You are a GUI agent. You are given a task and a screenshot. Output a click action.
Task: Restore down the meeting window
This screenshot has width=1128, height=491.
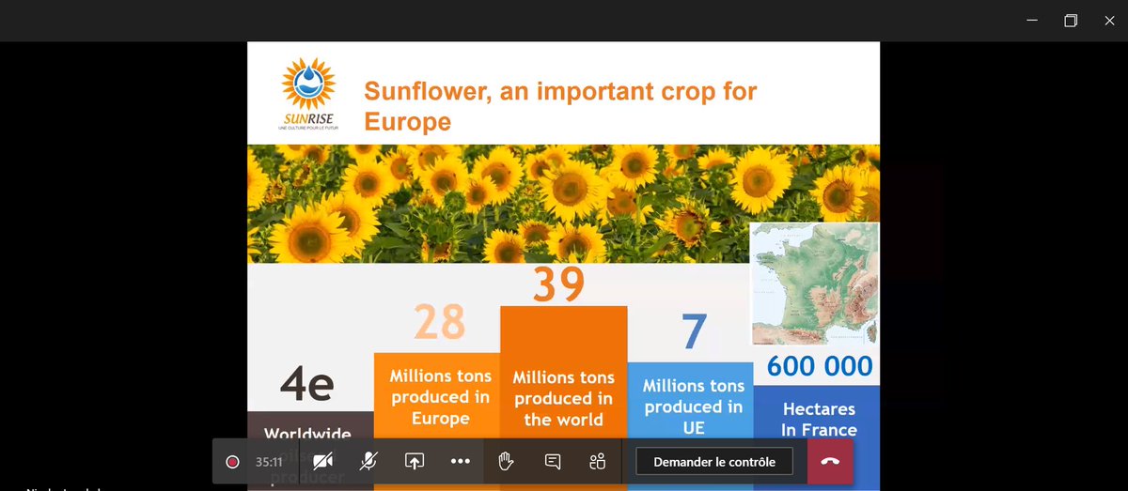click(x=1070, y=21)
